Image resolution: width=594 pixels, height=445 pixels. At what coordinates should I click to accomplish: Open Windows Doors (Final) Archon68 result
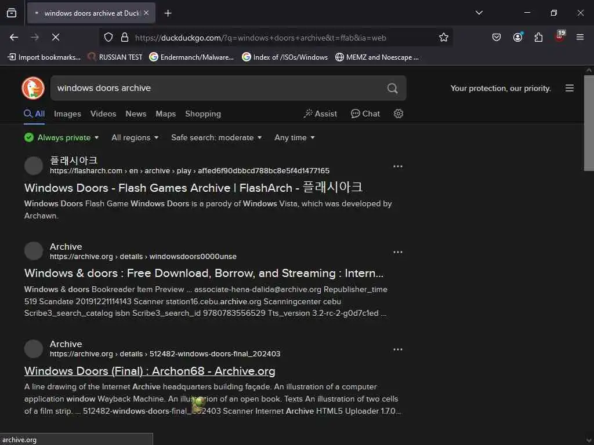(x=150, y=371)
